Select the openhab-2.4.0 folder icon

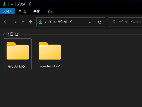50,51
